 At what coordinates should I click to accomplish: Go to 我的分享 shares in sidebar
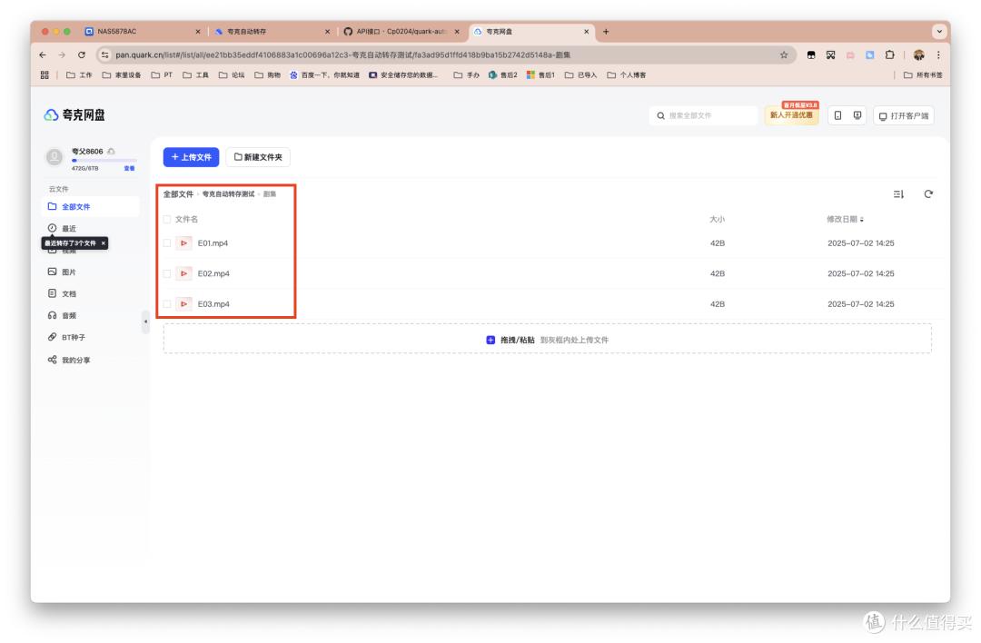(74, 360)
